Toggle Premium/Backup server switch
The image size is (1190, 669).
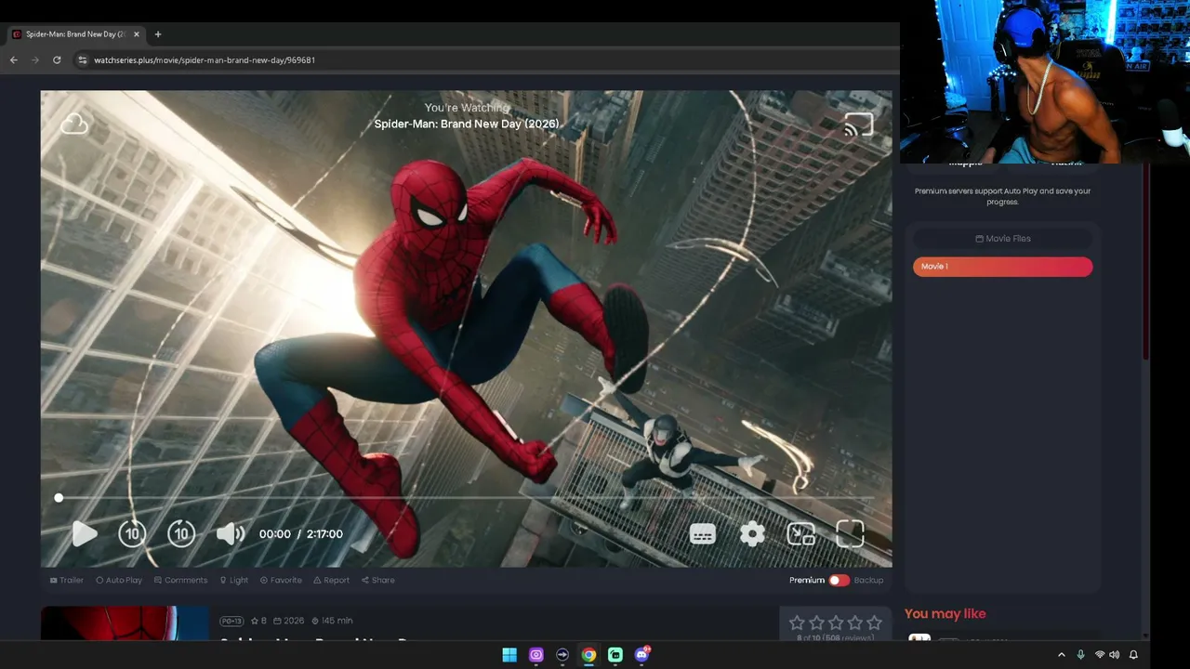pos(839,580)
